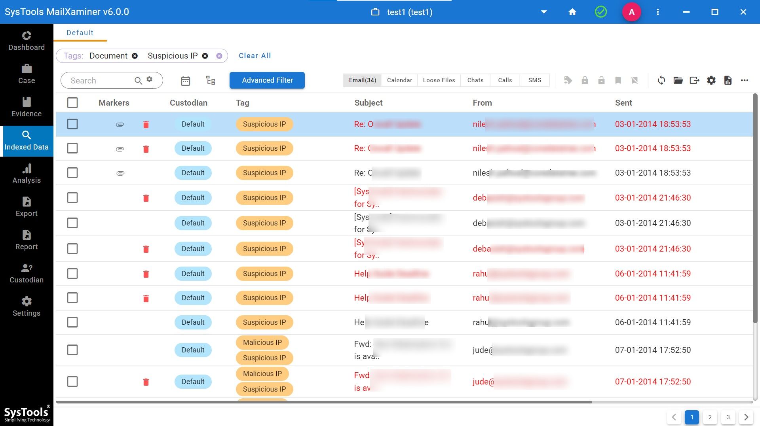Click the tag icon in toolbar
This screenshot has width=760, height=426.
click(568, 80)
